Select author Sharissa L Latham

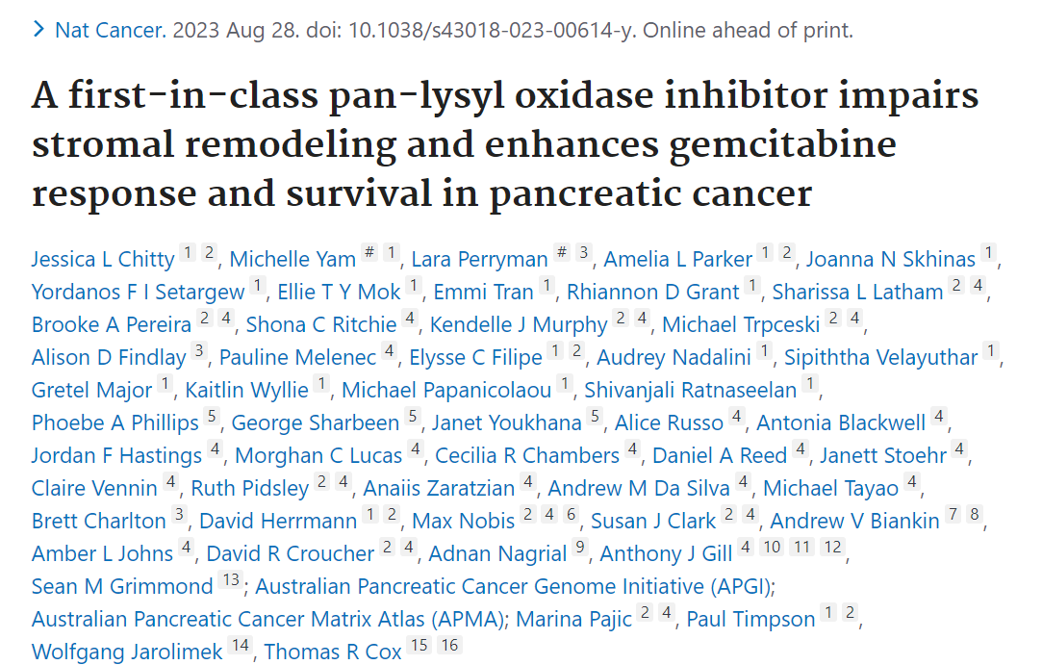click(857, 292)
